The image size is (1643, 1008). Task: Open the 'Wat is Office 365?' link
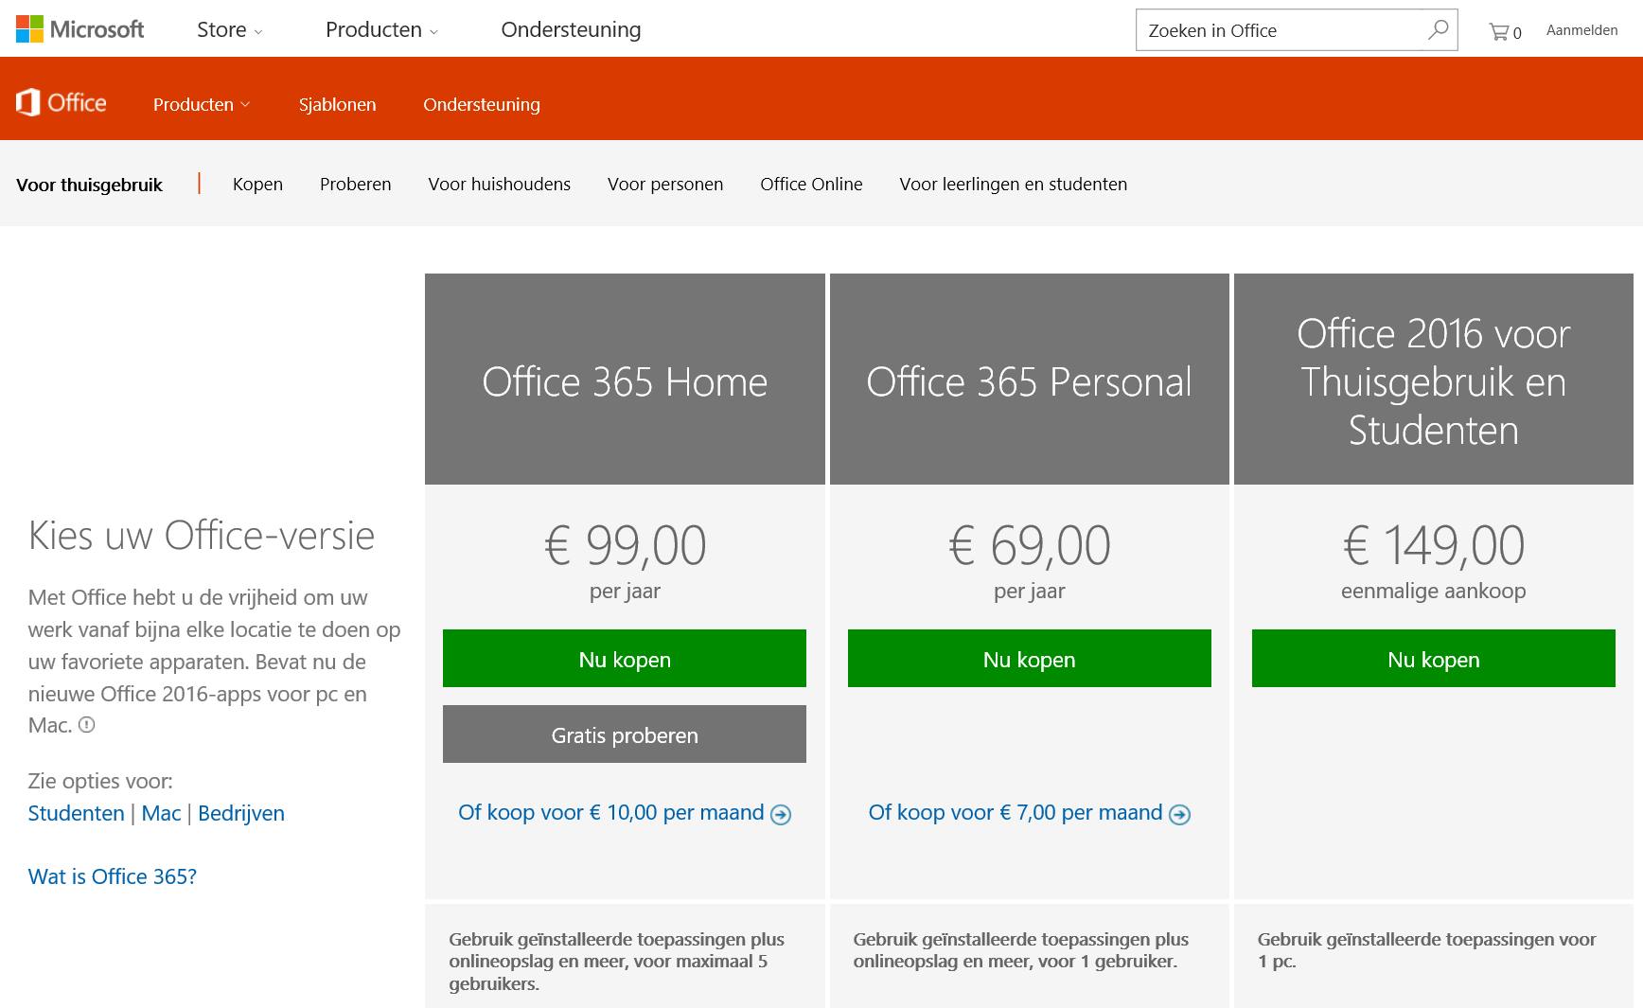point(113,876)
